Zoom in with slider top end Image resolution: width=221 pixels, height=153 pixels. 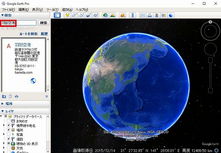pos(210,60)
